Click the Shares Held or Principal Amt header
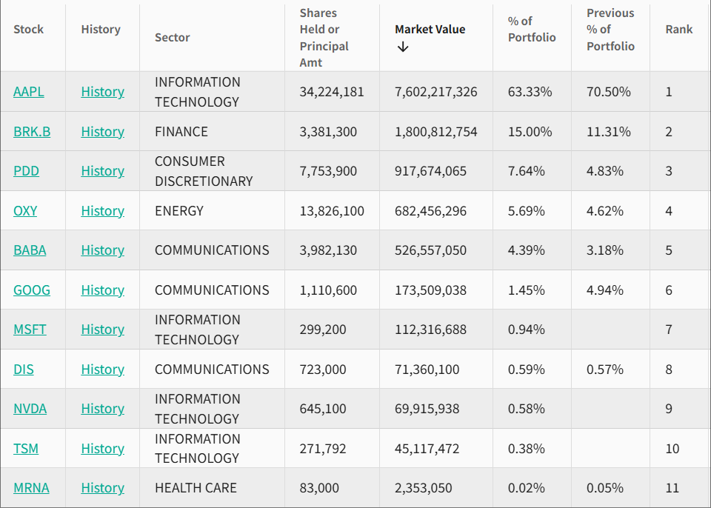The width and height of the screenshot is (711, 508). click(x=324, y=38)
